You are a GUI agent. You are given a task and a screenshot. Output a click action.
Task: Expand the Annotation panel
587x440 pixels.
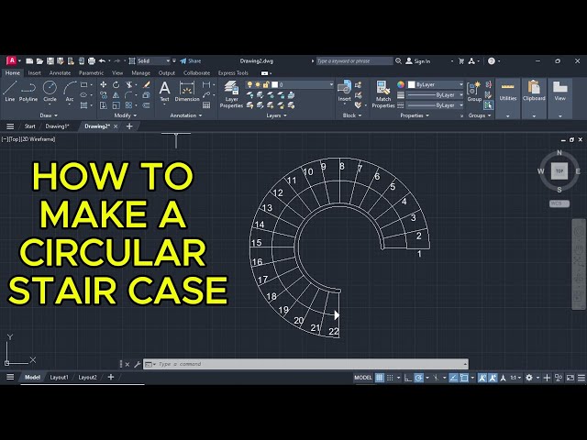click(186, 115)
